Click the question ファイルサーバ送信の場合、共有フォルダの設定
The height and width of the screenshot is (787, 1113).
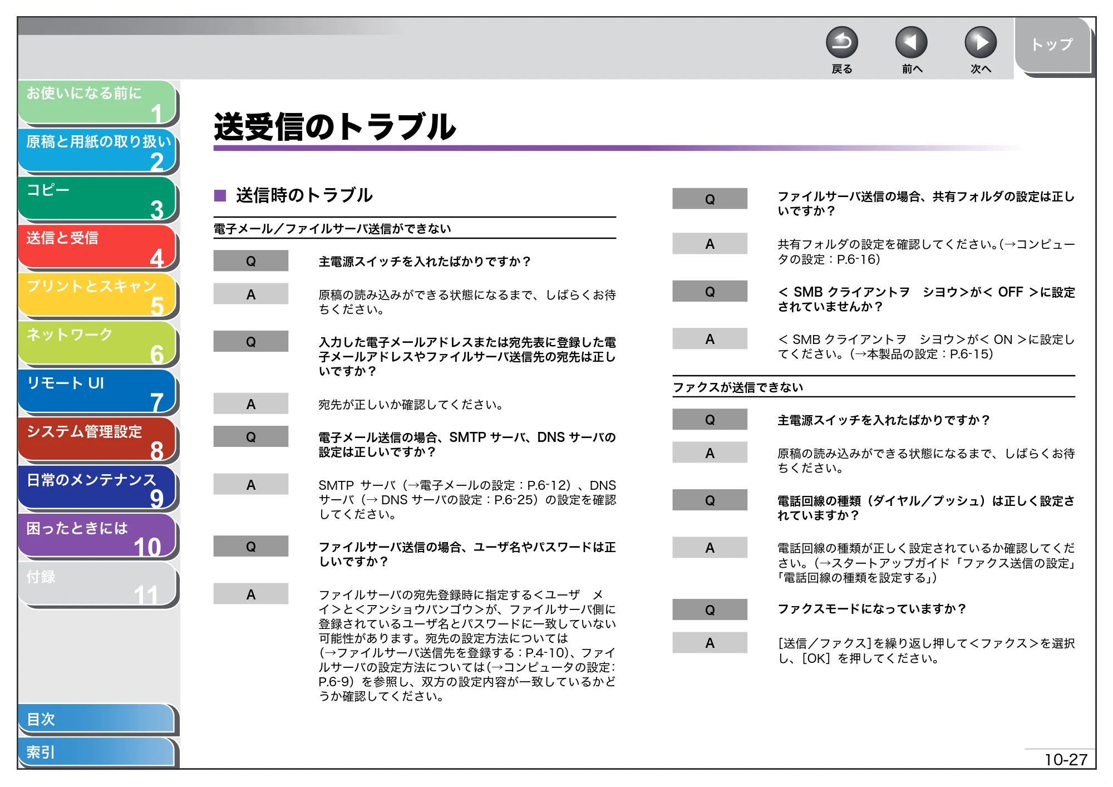[x=926, y=204]
